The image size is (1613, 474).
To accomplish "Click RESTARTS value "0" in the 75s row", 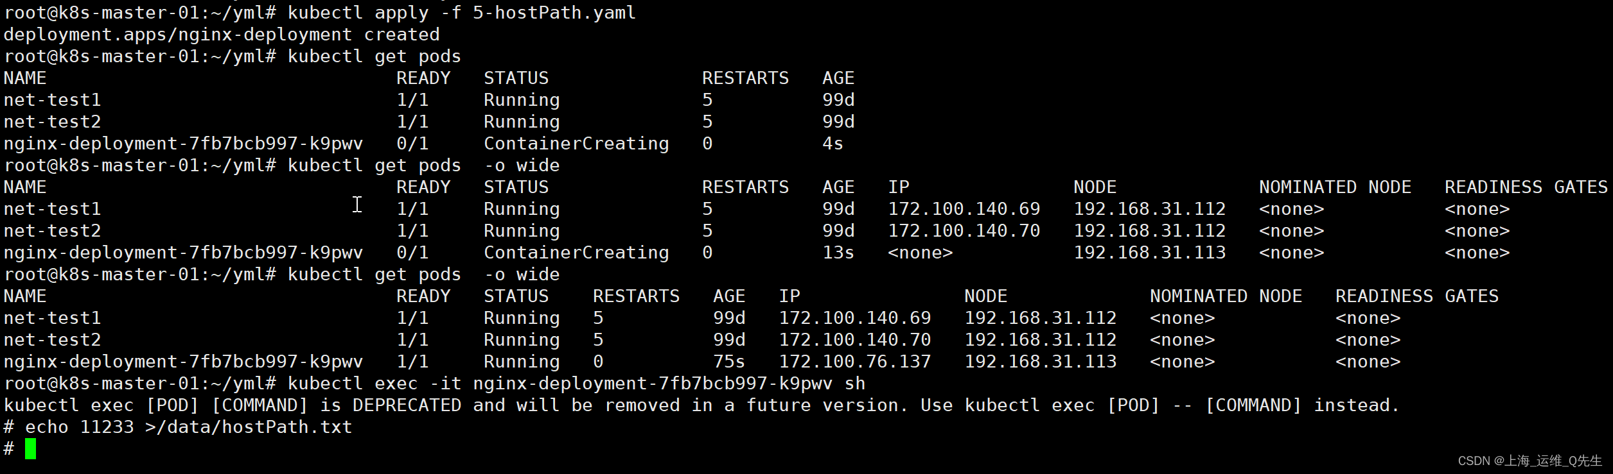I will 598,362.
